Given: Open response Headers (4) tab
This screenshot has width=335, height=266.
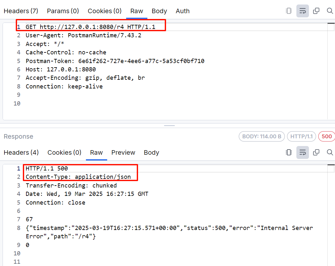Looking at the screenshot, I should coord(21,152).
